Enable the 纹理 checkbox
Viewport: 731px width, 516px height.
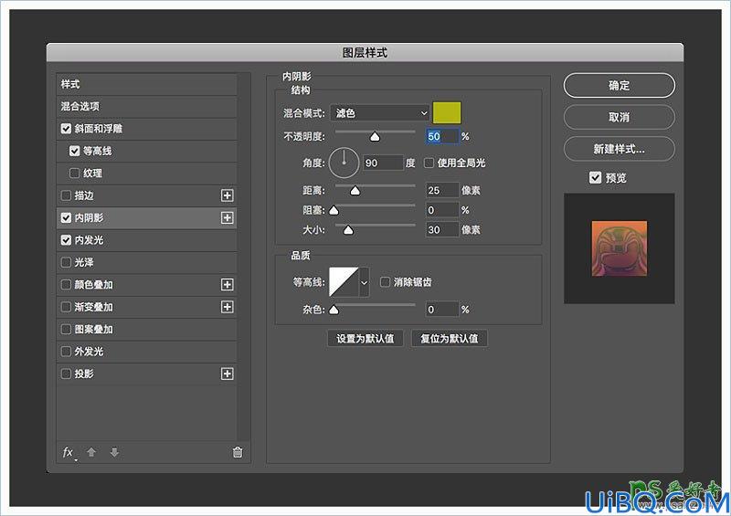tap(75, 173)
